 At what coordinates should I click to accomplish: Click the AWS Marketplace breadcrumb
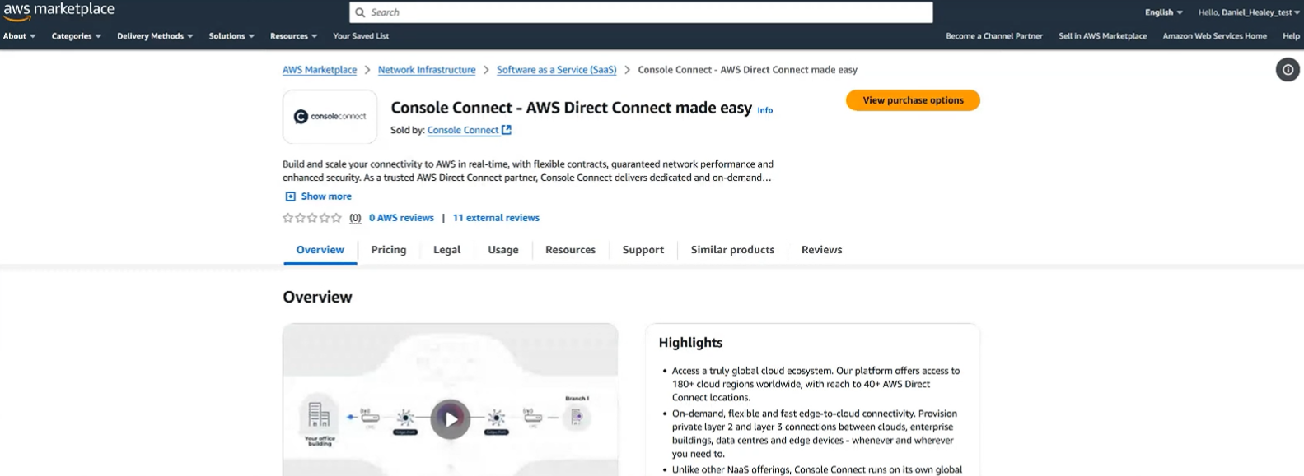pos(320,70)
